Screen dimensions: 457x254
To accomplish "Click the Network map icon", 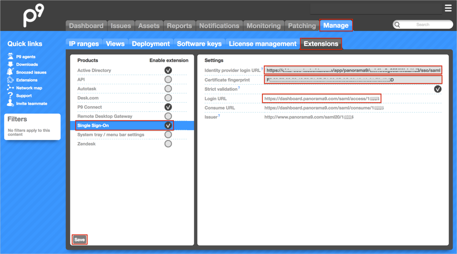I will pos(10,88).
